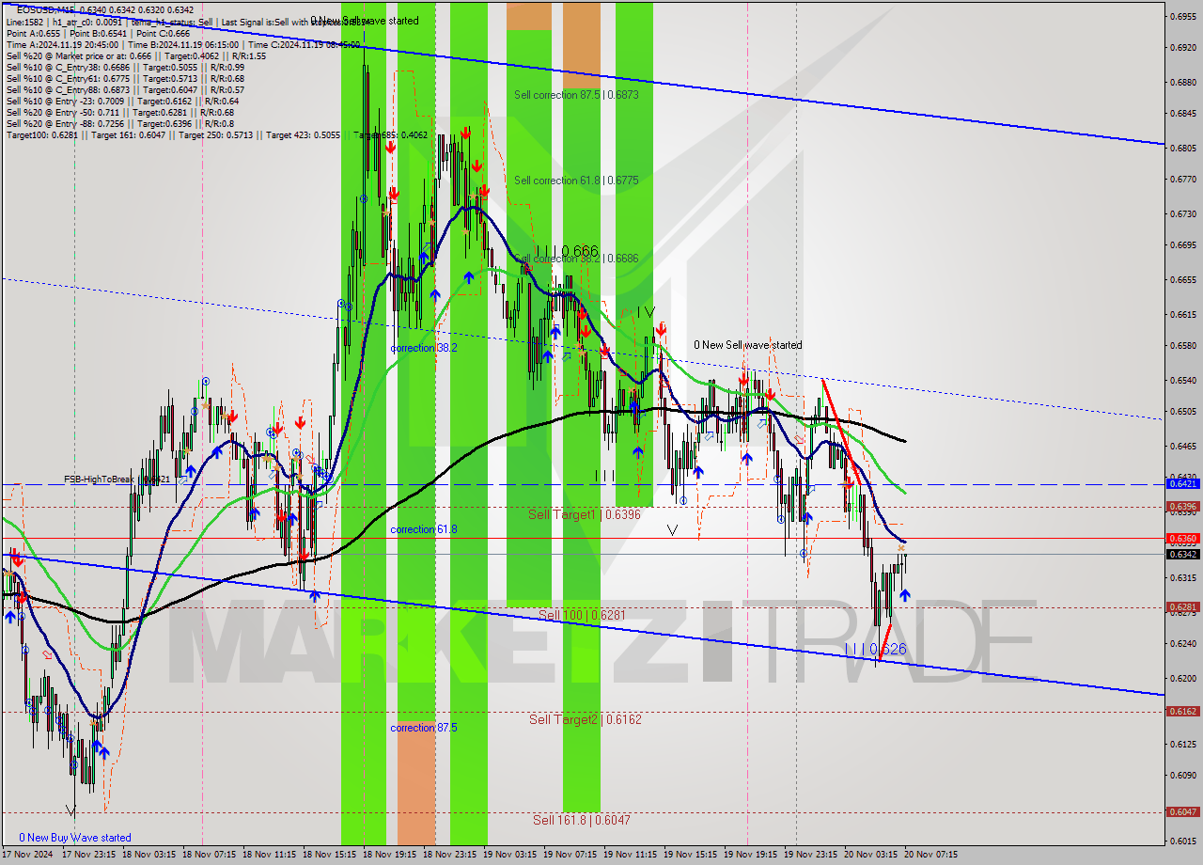This screenshot has height=865, width=1203.
Task: Select the blue 'correction 61.8' label
Action: [x=424, y=529]
